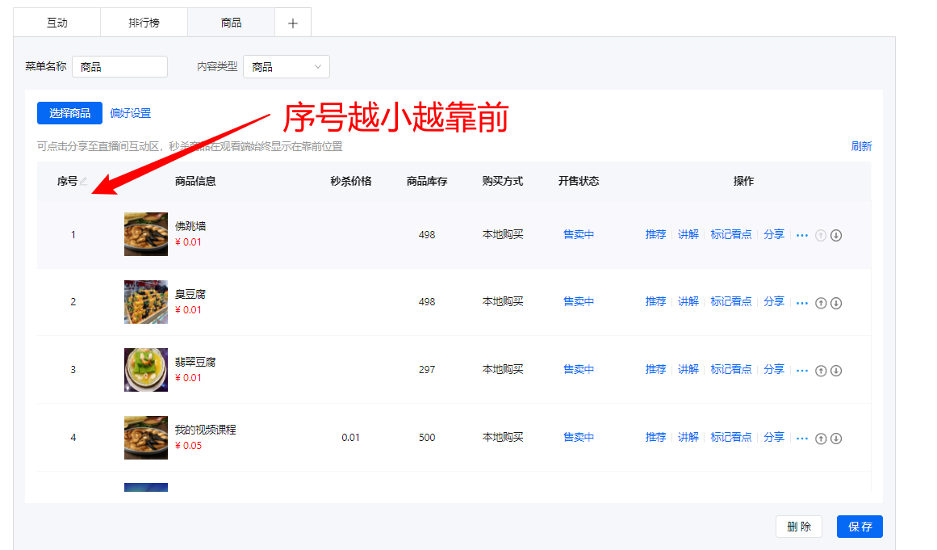Click the 选择商品 button
Screen dimensions: 937x550
coord(69,113)
